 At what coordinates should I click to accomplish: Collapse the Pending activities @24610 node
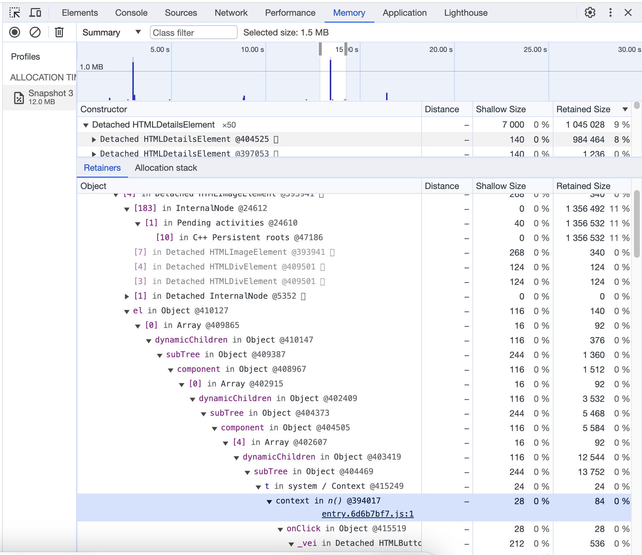tap(137, 223)
